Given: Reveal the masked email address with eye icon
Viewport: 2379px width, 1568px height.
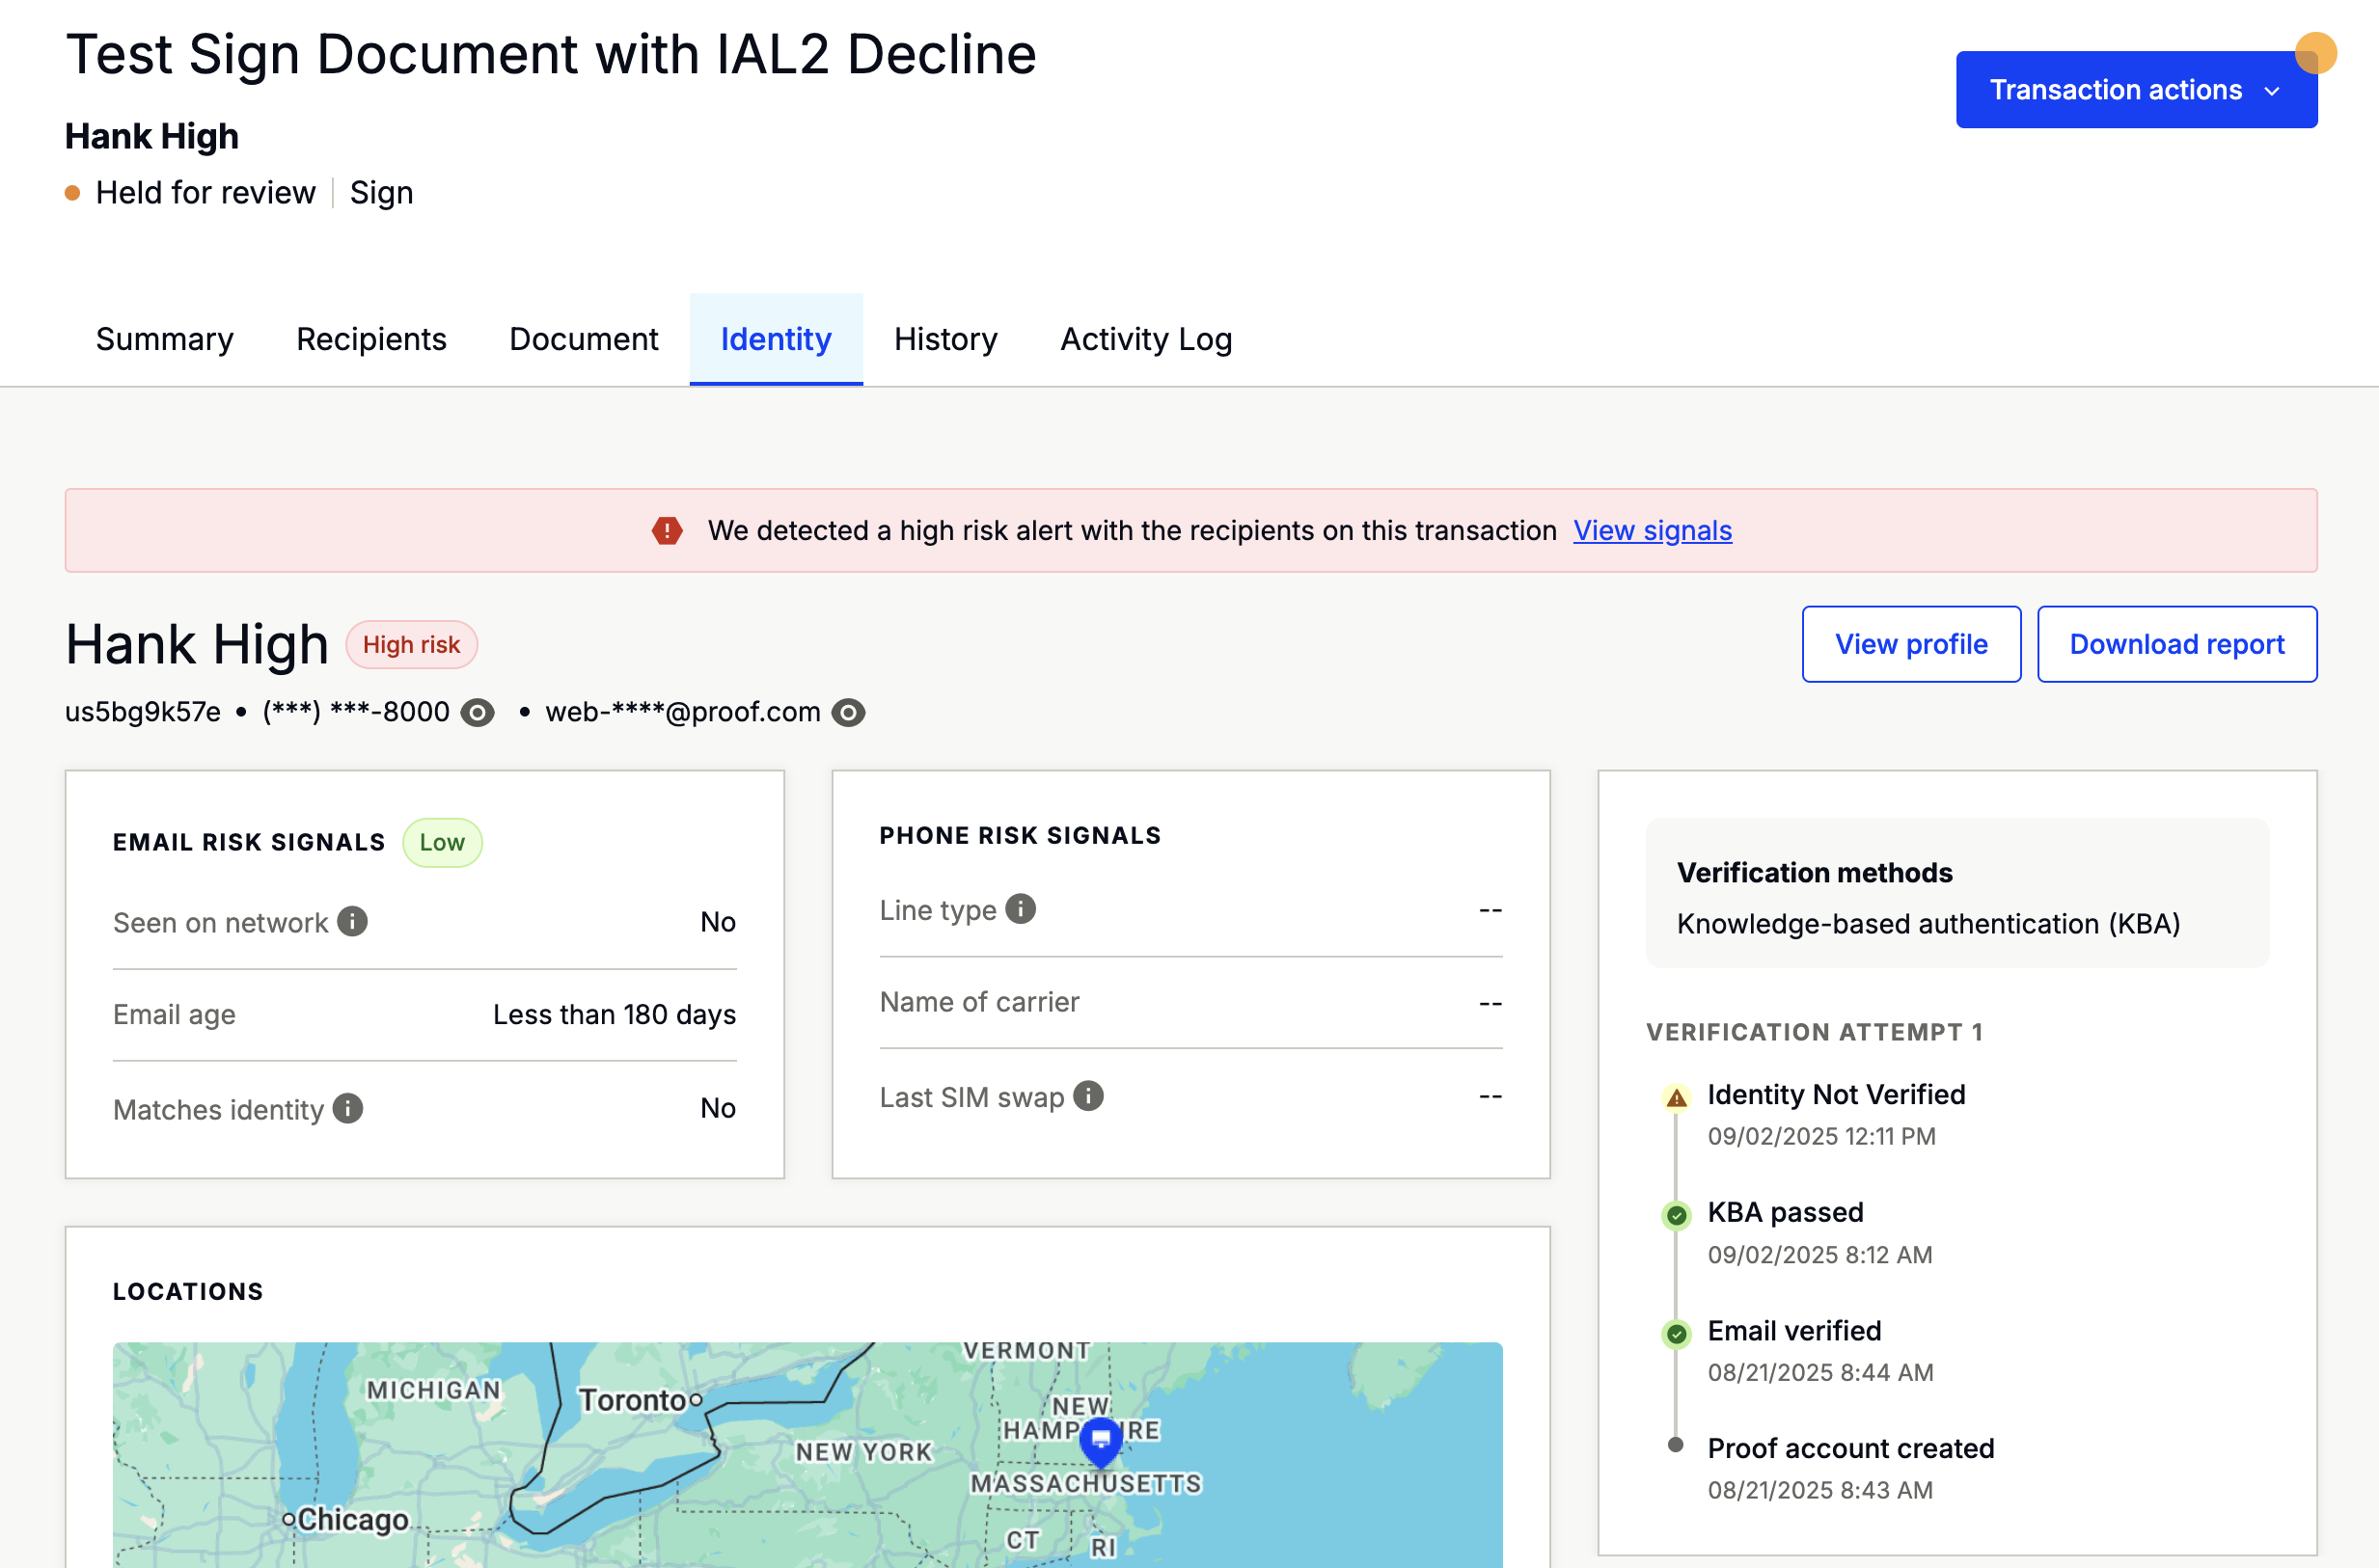Looking at the screenshot, I should 848,712.
